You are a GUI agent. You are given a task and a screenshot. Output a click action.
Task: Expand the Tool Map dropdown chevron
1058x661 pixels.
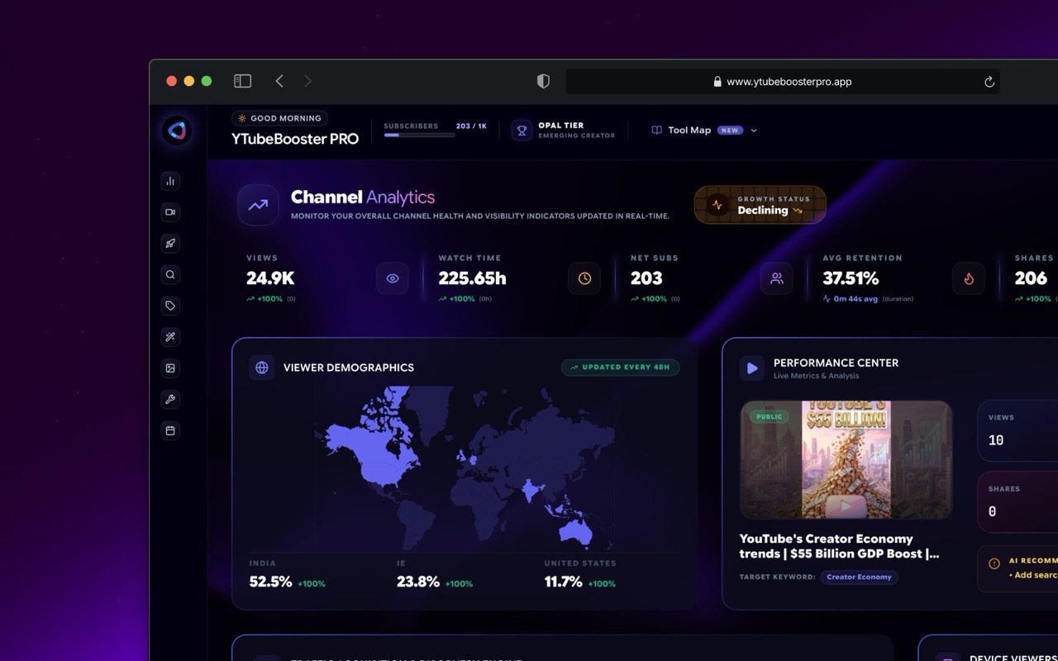[x=754, y=131]
